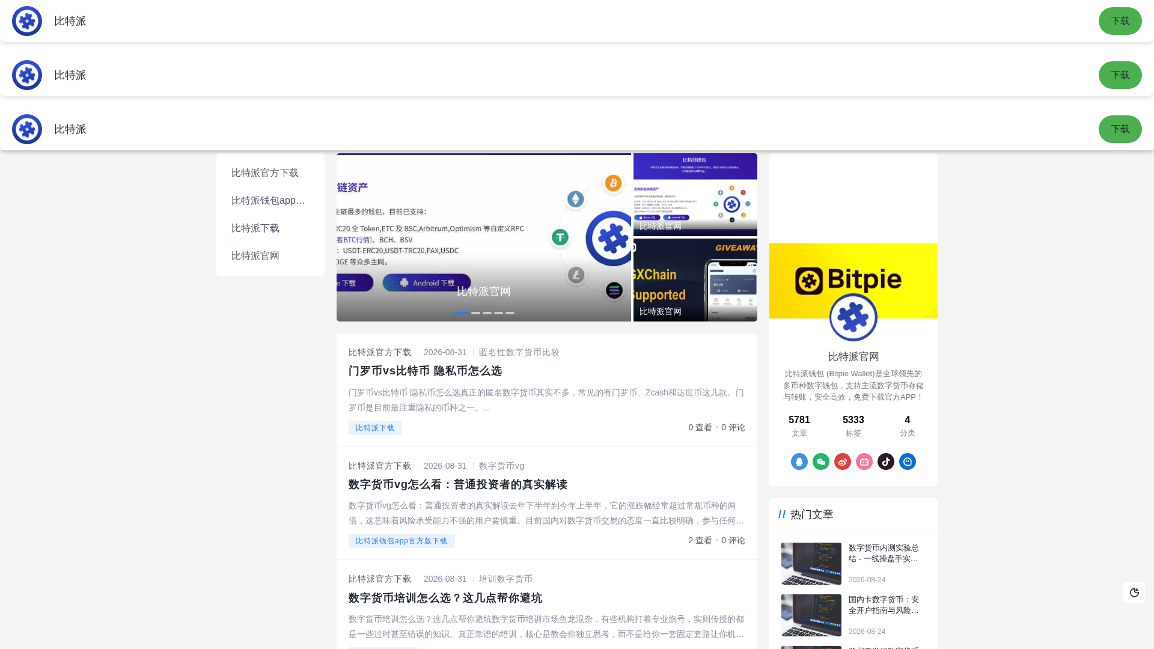Click the 5333 标签 statistic
Viewport: 1154px width, 649px height.
pyautogui.click(x=853, y=425)
